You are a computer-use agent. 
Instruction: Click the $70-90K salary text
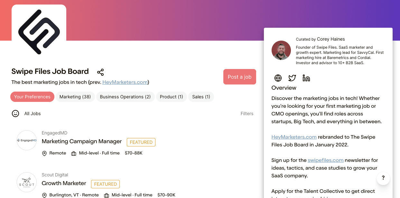166,195
